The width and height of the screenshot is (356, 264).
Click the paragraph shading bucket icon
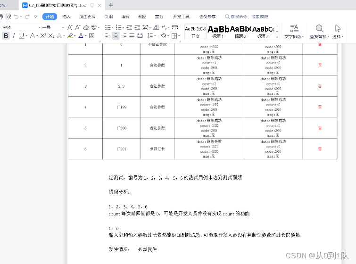coord(163,36)
